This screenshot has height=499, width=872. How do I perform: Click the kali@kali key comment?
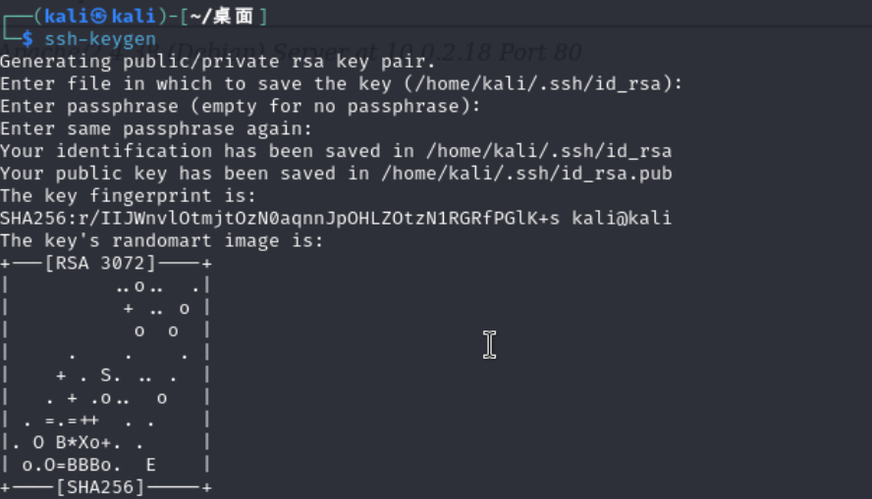point(622,219)
